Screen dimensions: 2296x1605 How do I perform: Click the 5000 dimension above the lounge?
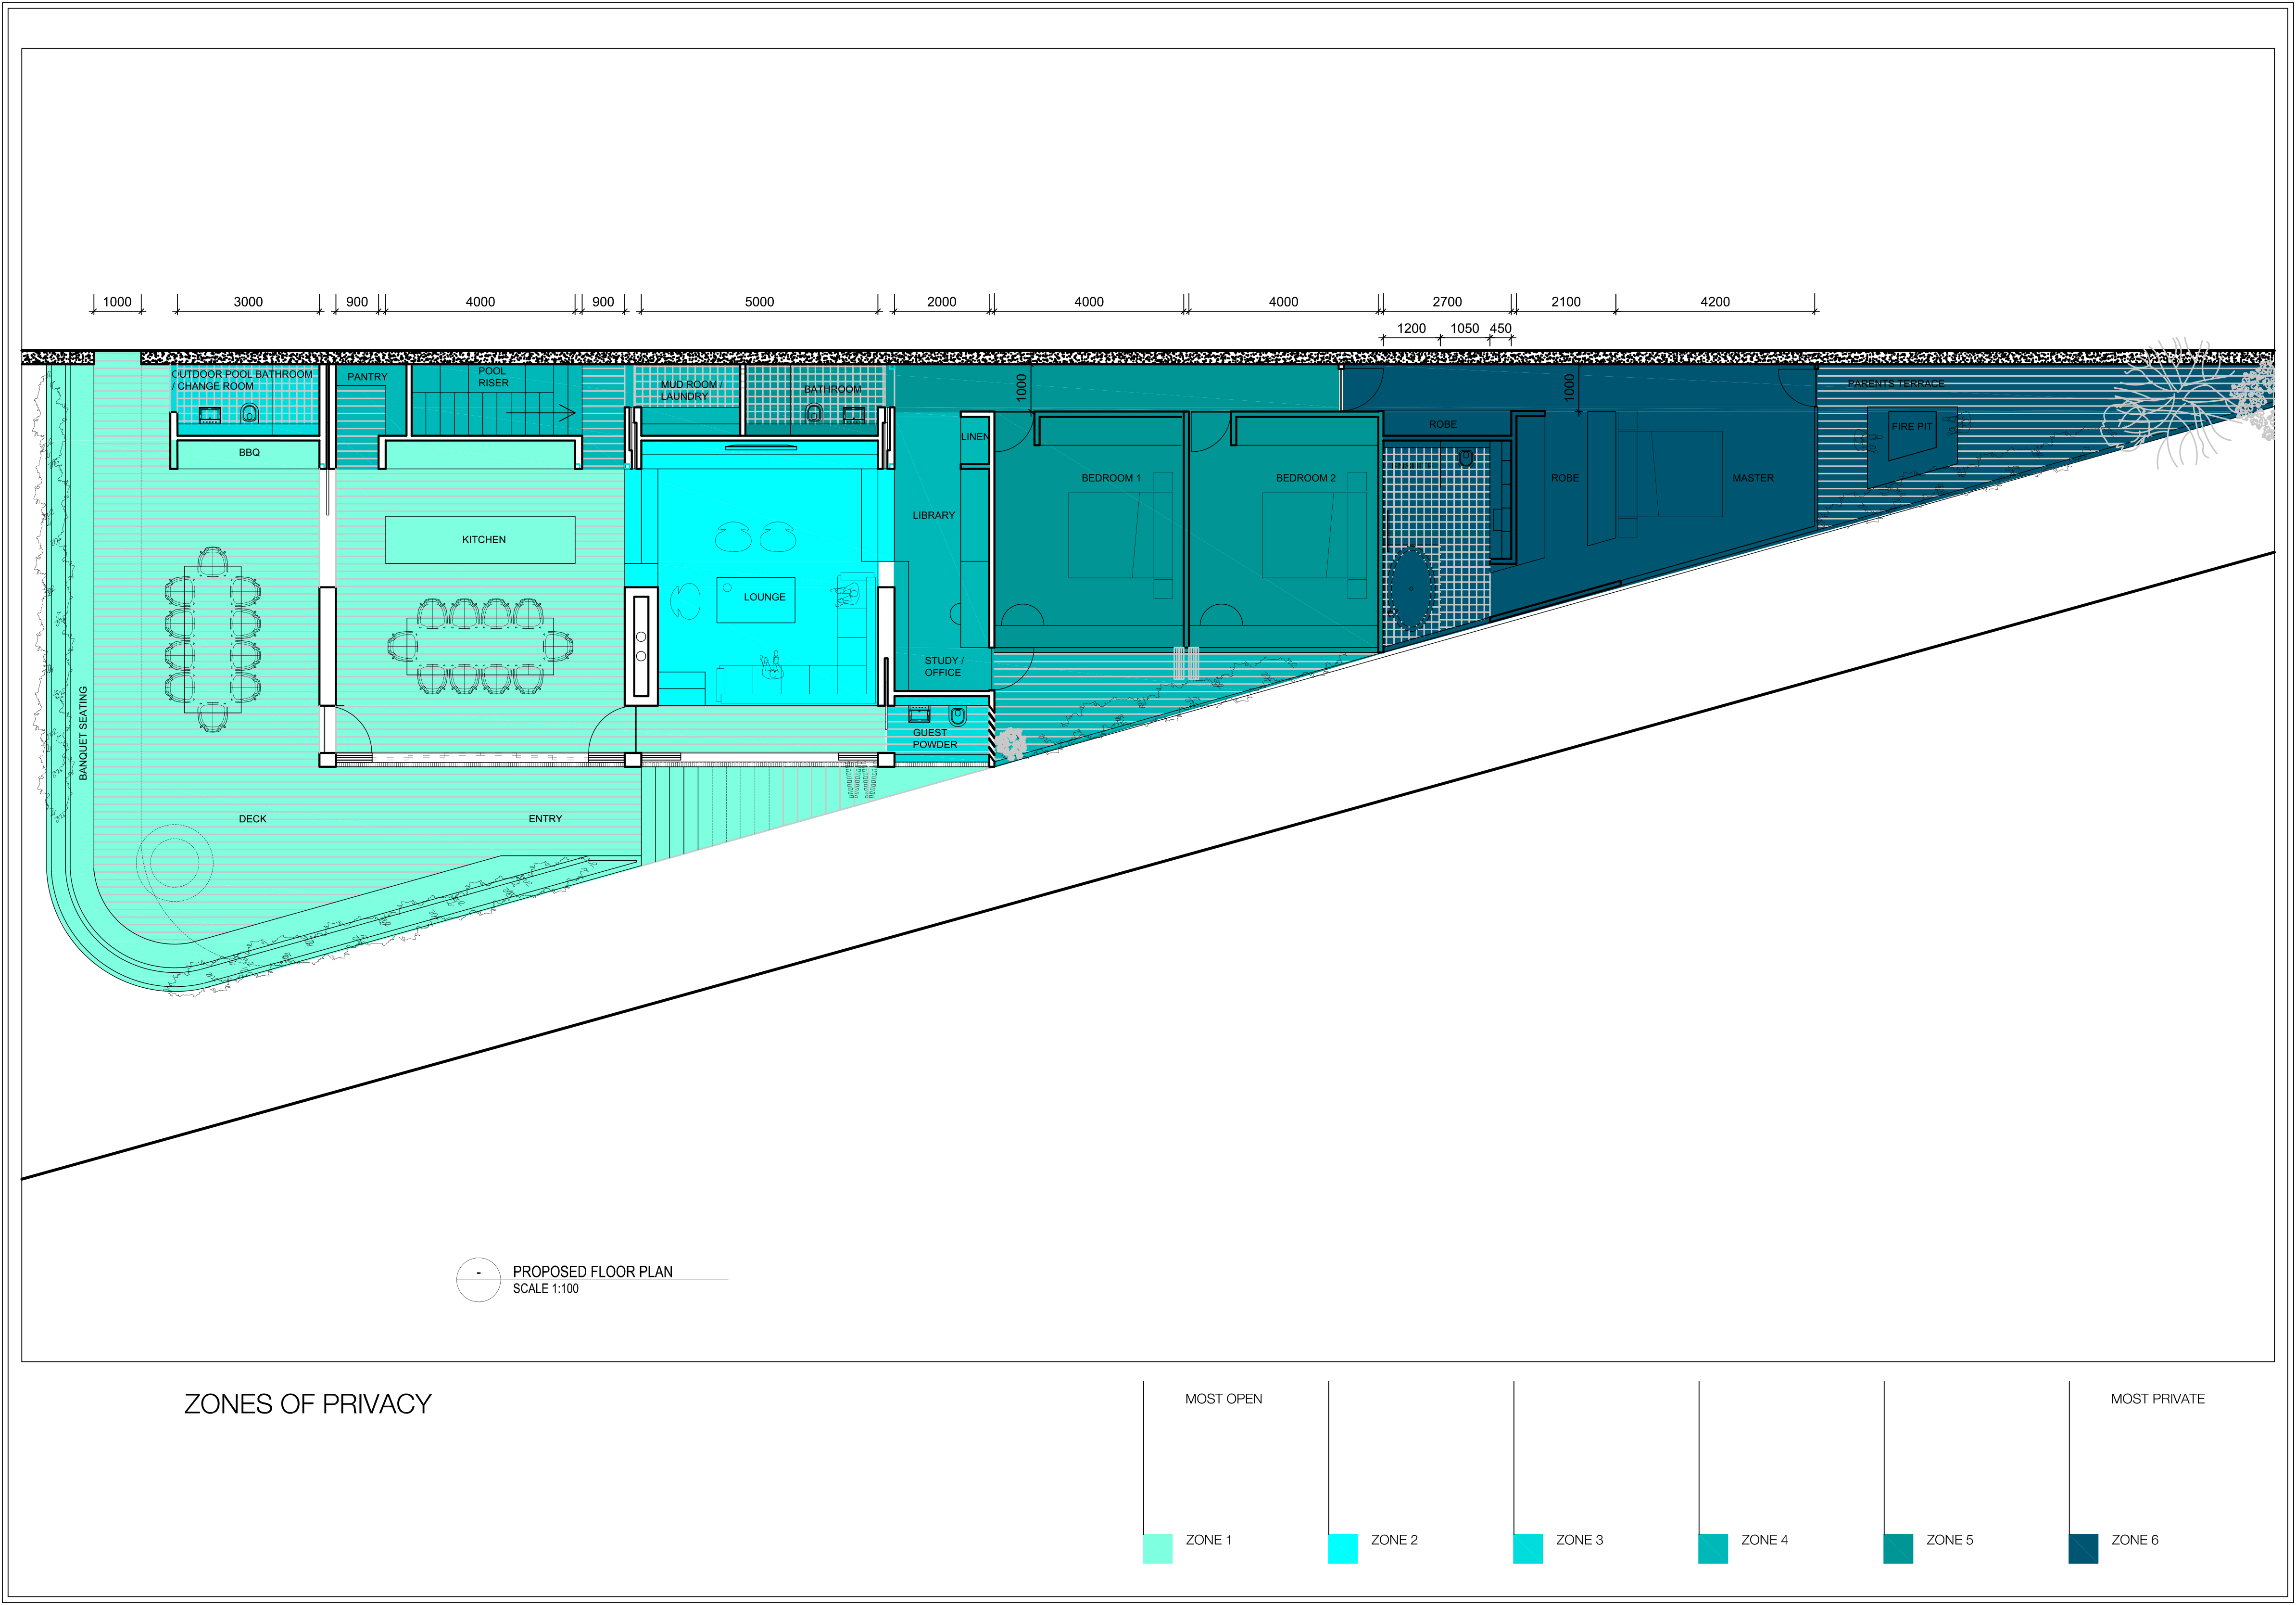pyautogui.click(x=759, y=301)
